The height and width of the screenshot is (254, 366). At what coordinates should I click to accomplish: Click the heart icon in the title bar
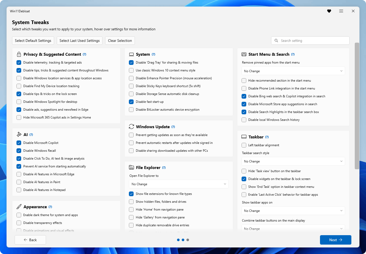(x=329, y=11)
